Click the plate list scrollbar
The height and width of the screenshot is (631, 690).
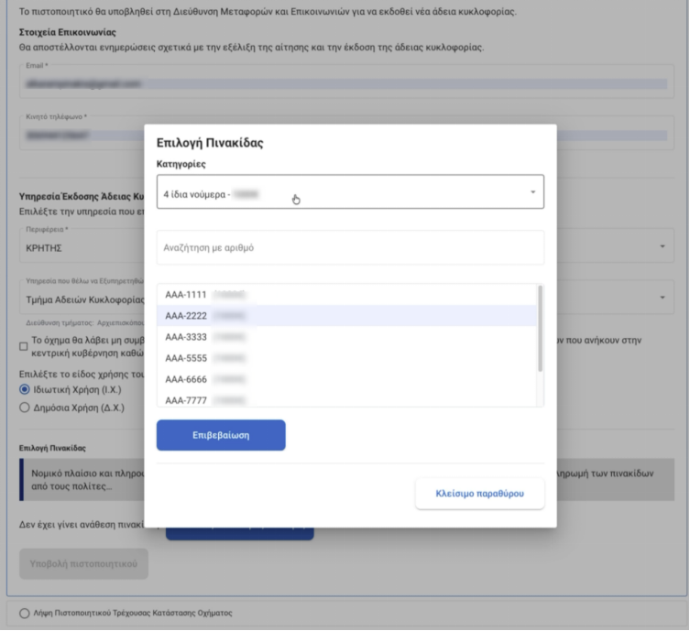tap(540, 328)
